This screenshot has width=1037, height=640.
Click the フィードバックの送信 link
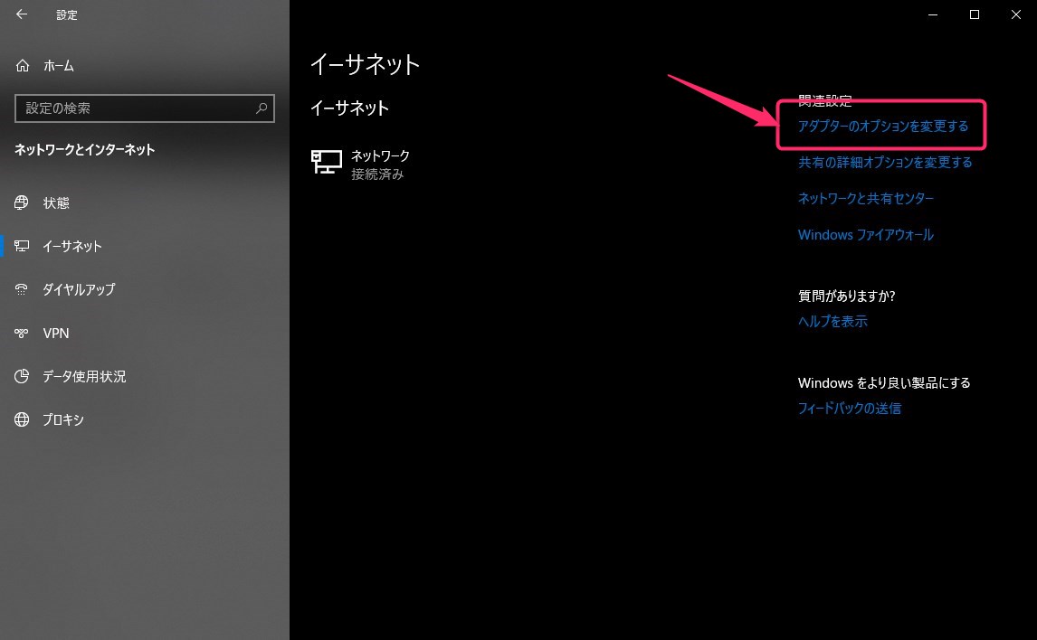(849, 409)
